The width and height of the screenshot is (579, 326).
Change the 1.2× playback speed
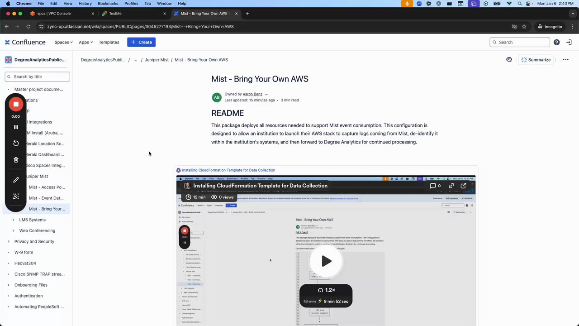point(326,290)
